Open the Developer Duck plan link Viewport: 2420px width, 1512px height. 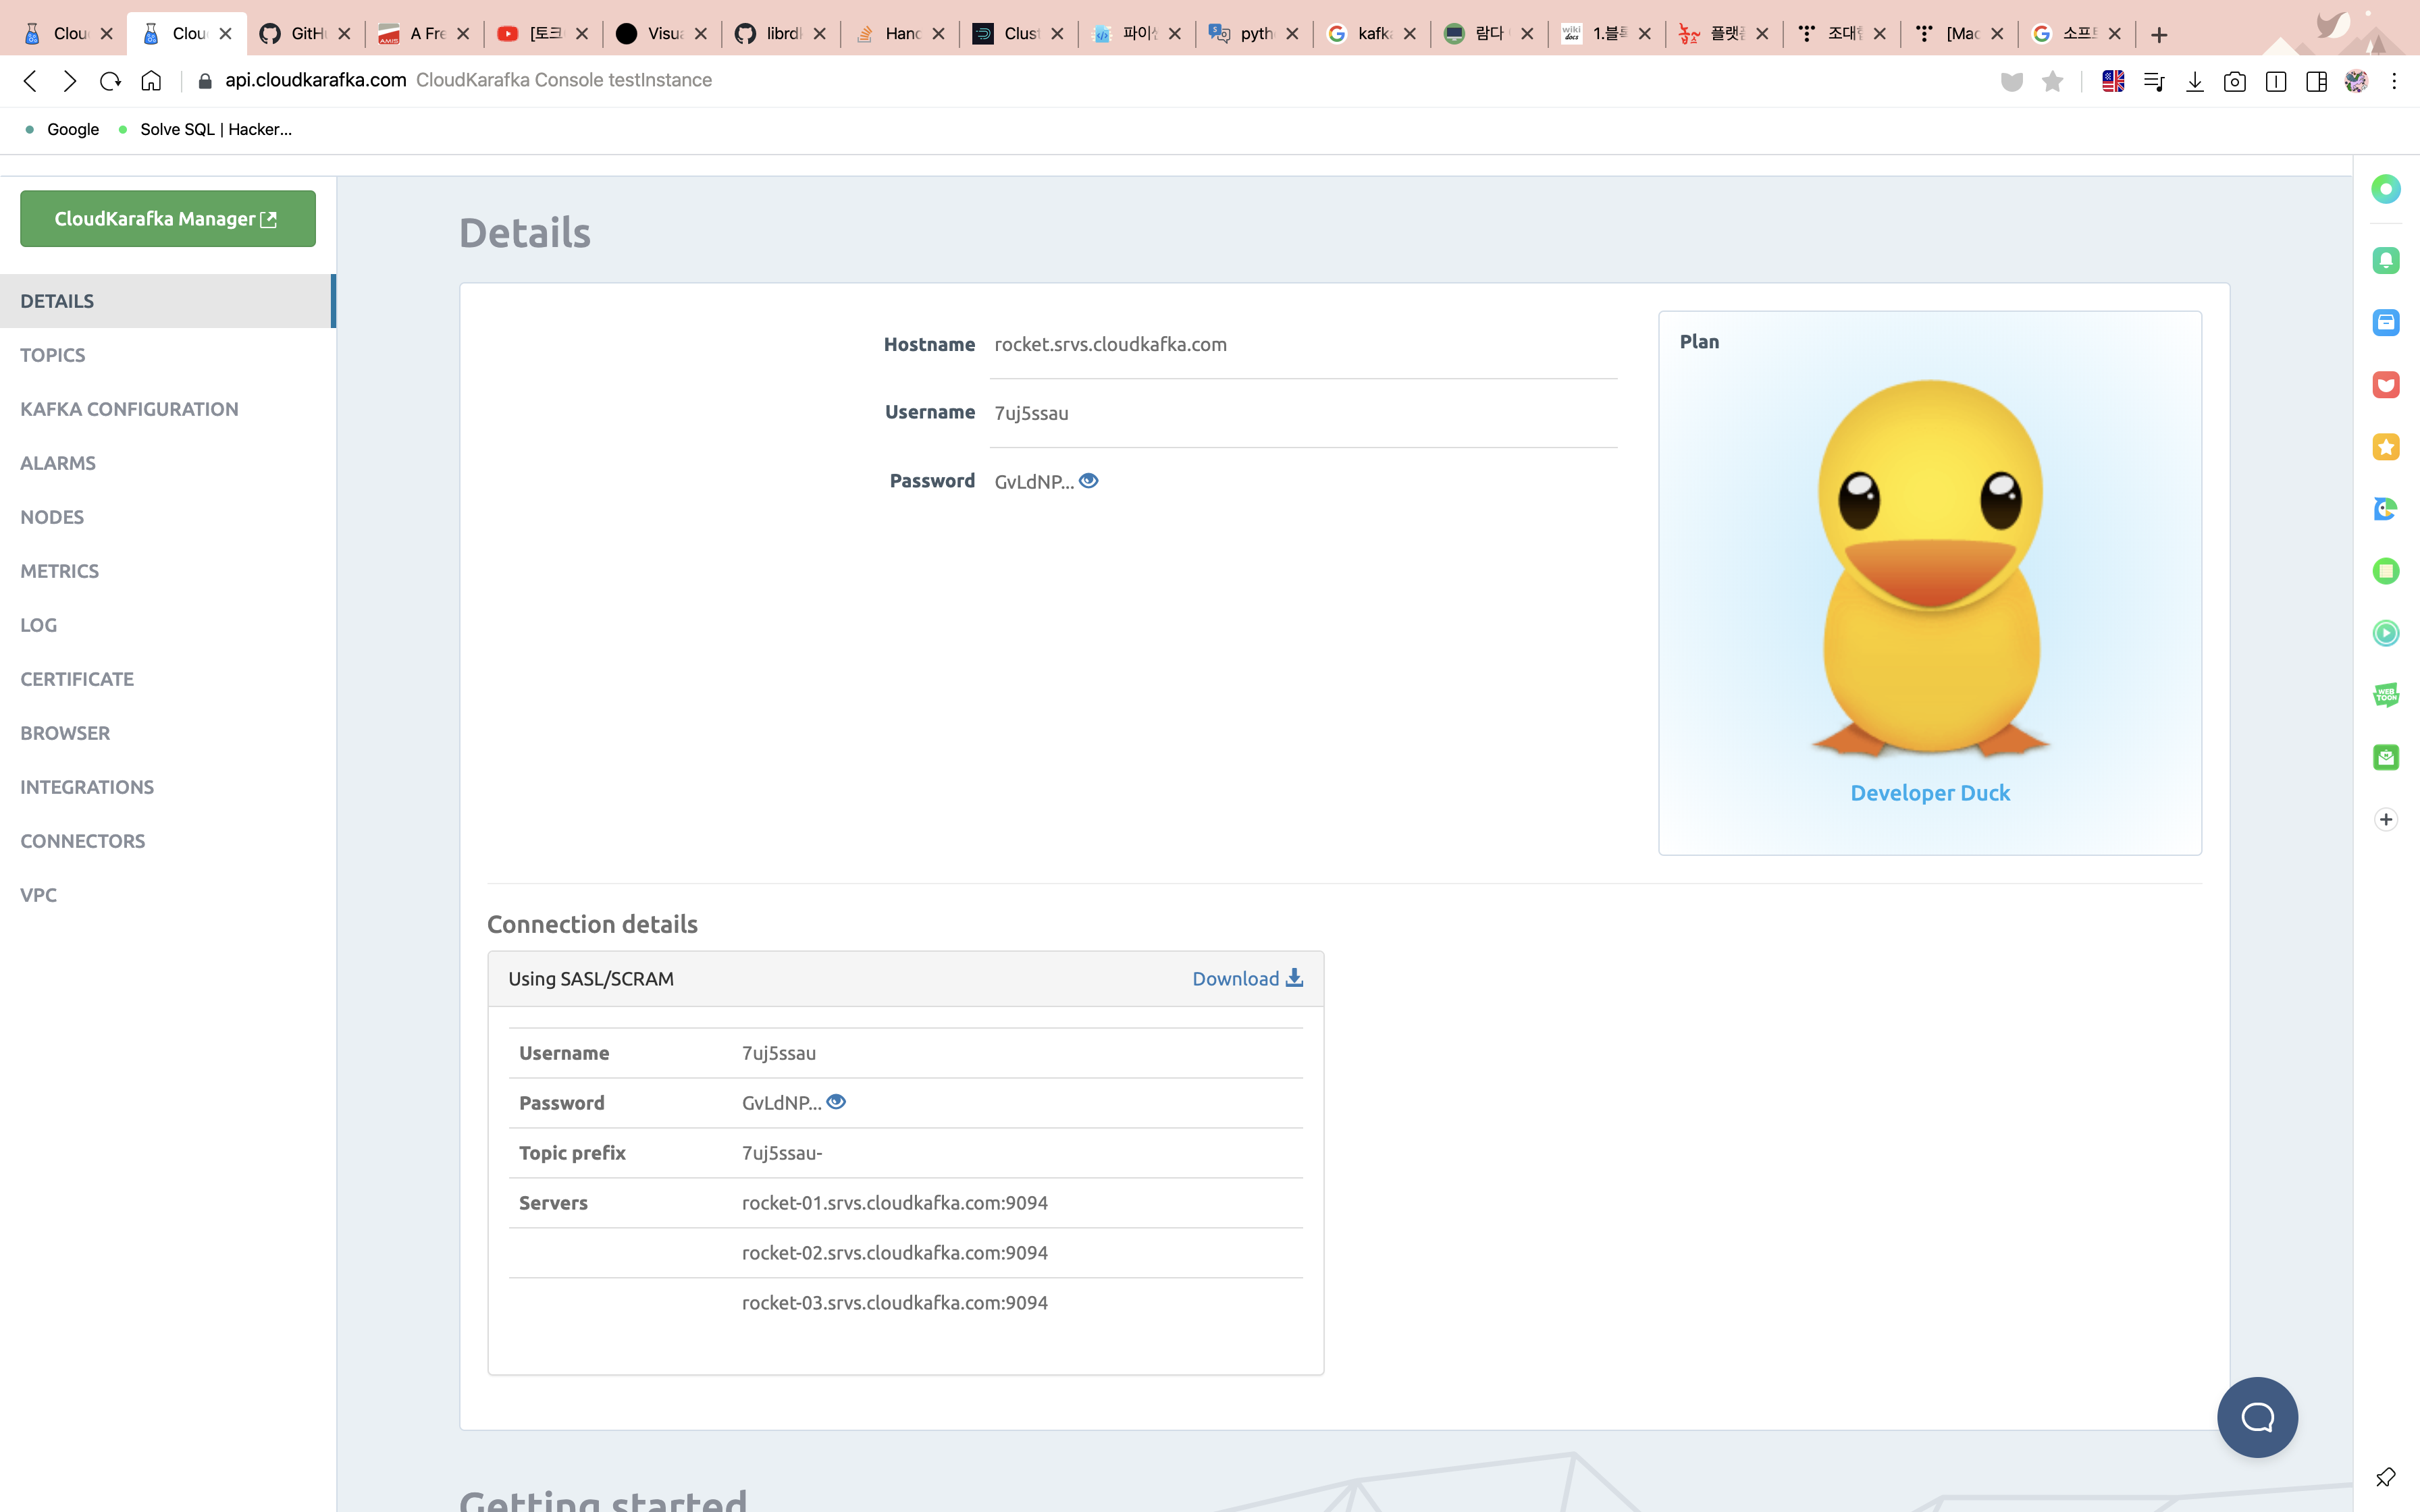pyautogui.click(x=1929, y=793)
